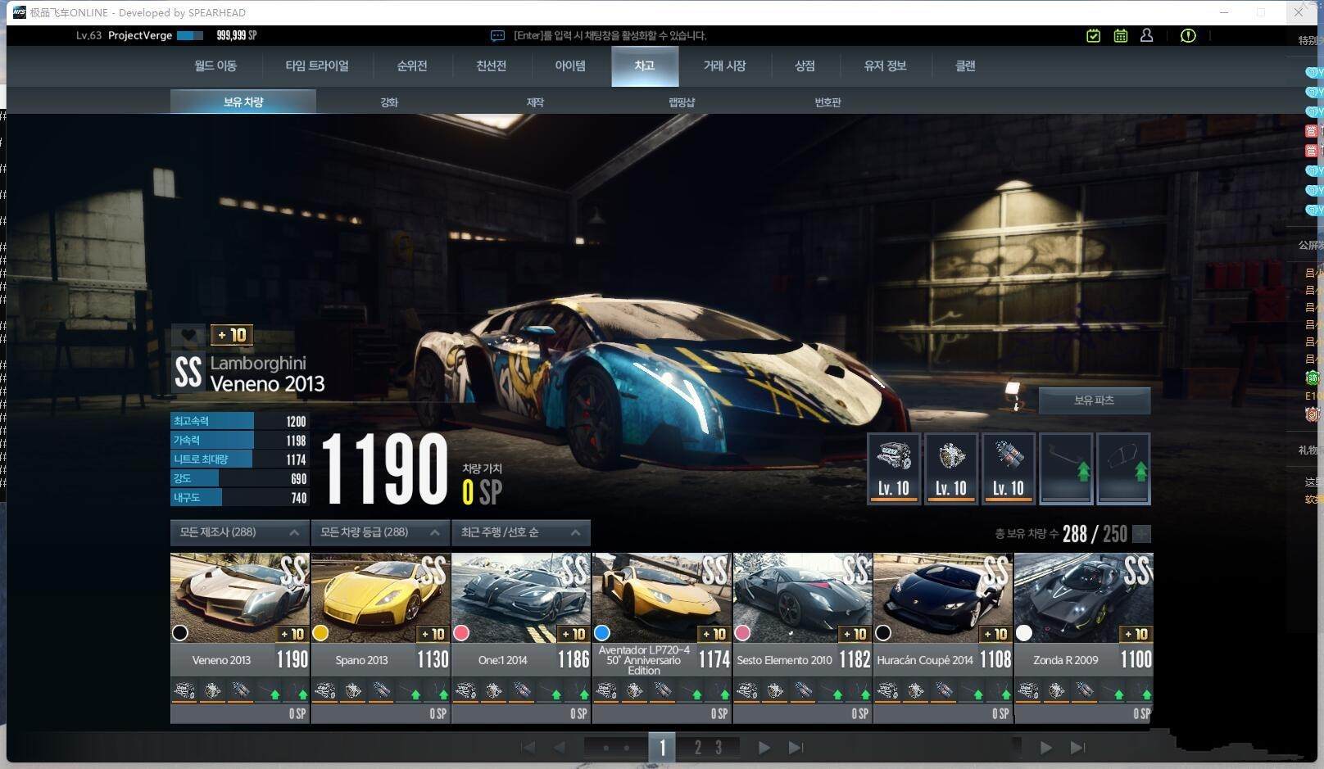The image size is (1324, 769).
Task: Click the nitro icon on the Spano 2013 card
Action: coord(381,692)
